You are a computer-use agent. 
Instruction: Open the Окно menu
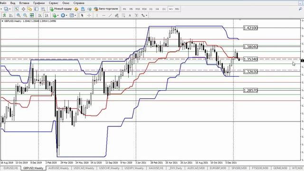[x=66, y=3]
